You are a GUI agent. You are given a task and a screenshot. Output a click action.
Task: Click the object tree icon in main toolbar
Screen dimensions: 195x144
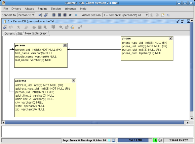[x=168, y=15]
